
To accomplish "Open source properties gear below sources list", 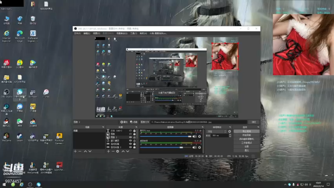I will pos(118,151).
